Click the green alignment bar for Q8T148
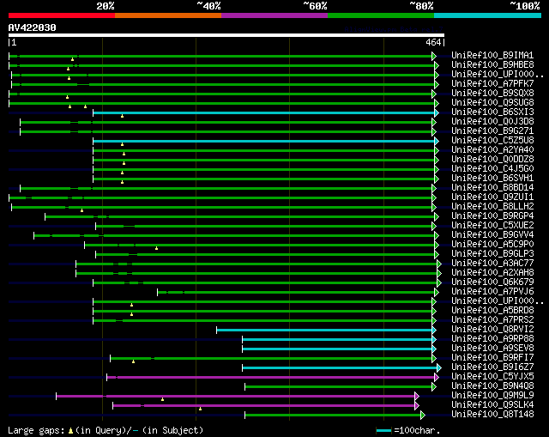 [333, 416]
